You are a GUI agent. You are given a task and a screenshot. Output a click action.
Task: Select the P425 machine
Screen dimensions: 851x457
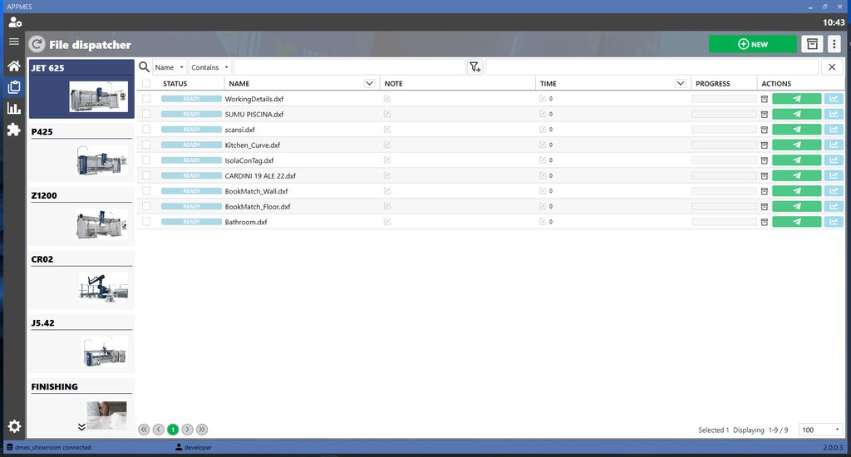81,153
